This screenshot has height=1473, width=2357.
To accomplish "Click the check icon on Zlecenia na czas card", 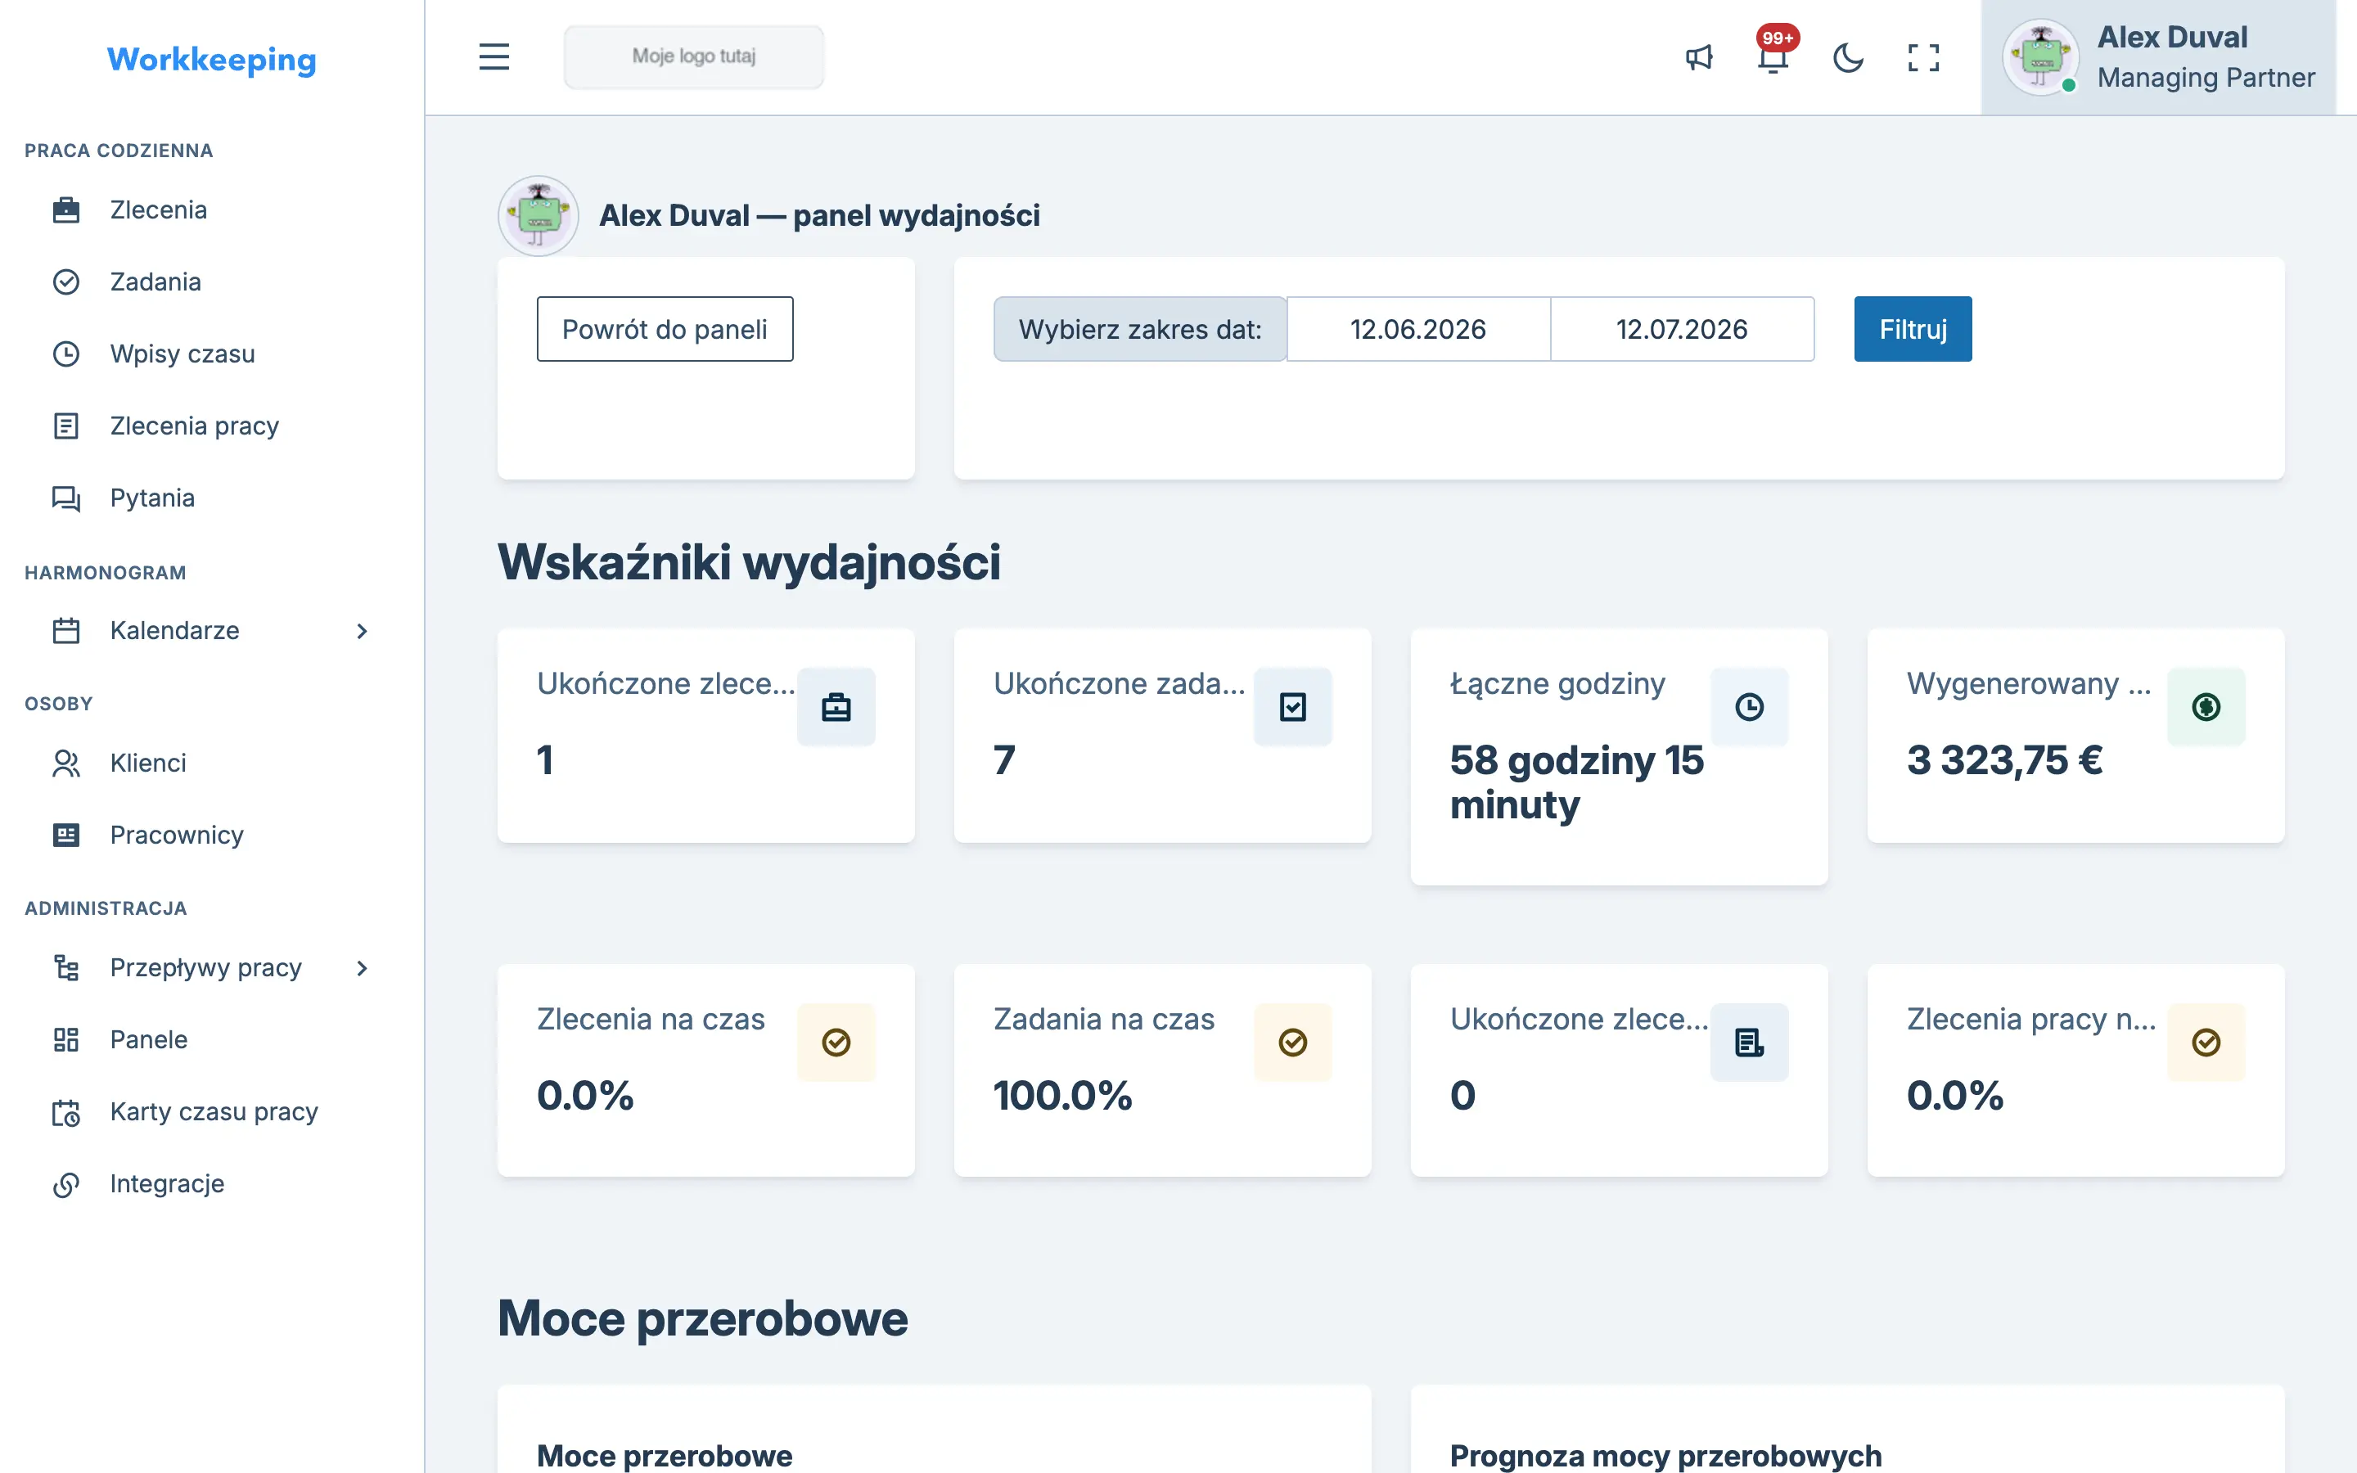I will pyautogui.click(x=836, y=1042).
